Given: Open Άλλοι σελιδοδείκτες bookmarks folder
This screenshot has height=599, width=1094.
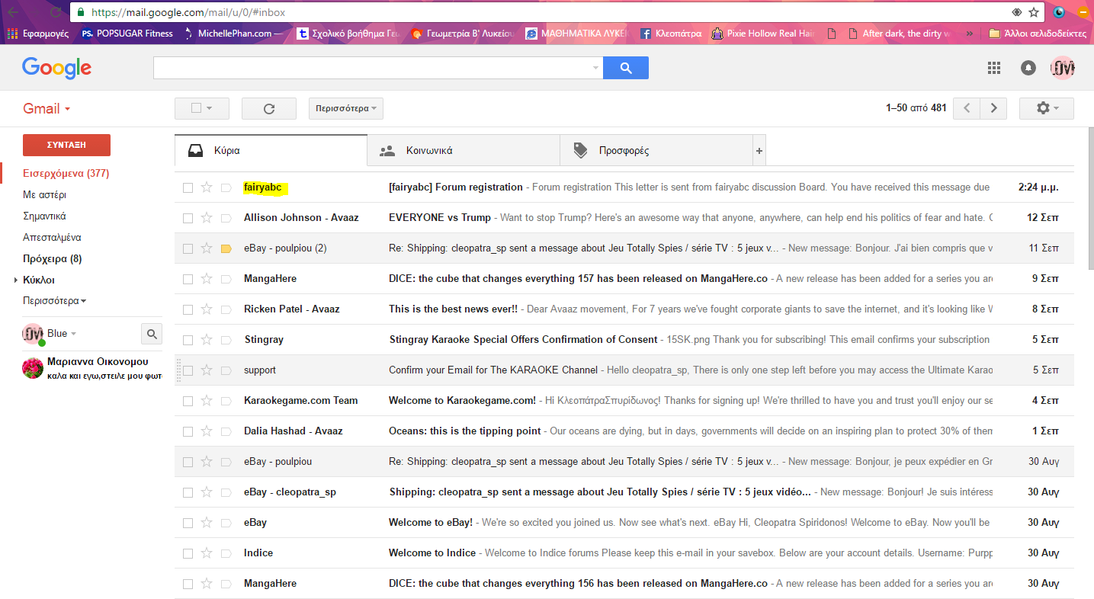Looking at the screenshot, I should 1038,34.
